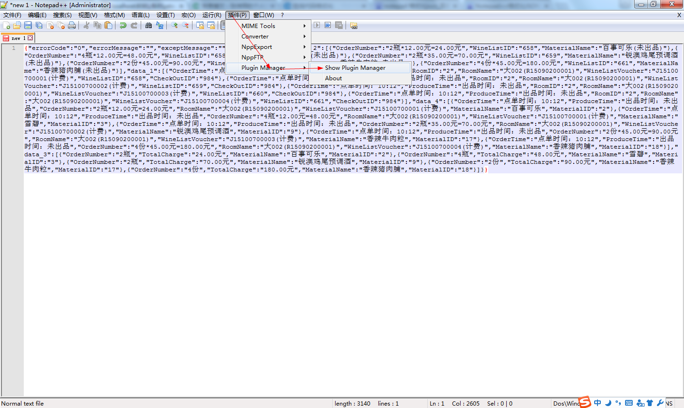This screenshot has height=408, width=684.
Task: Open the 宏(O) menu
Action: (189, 15)
